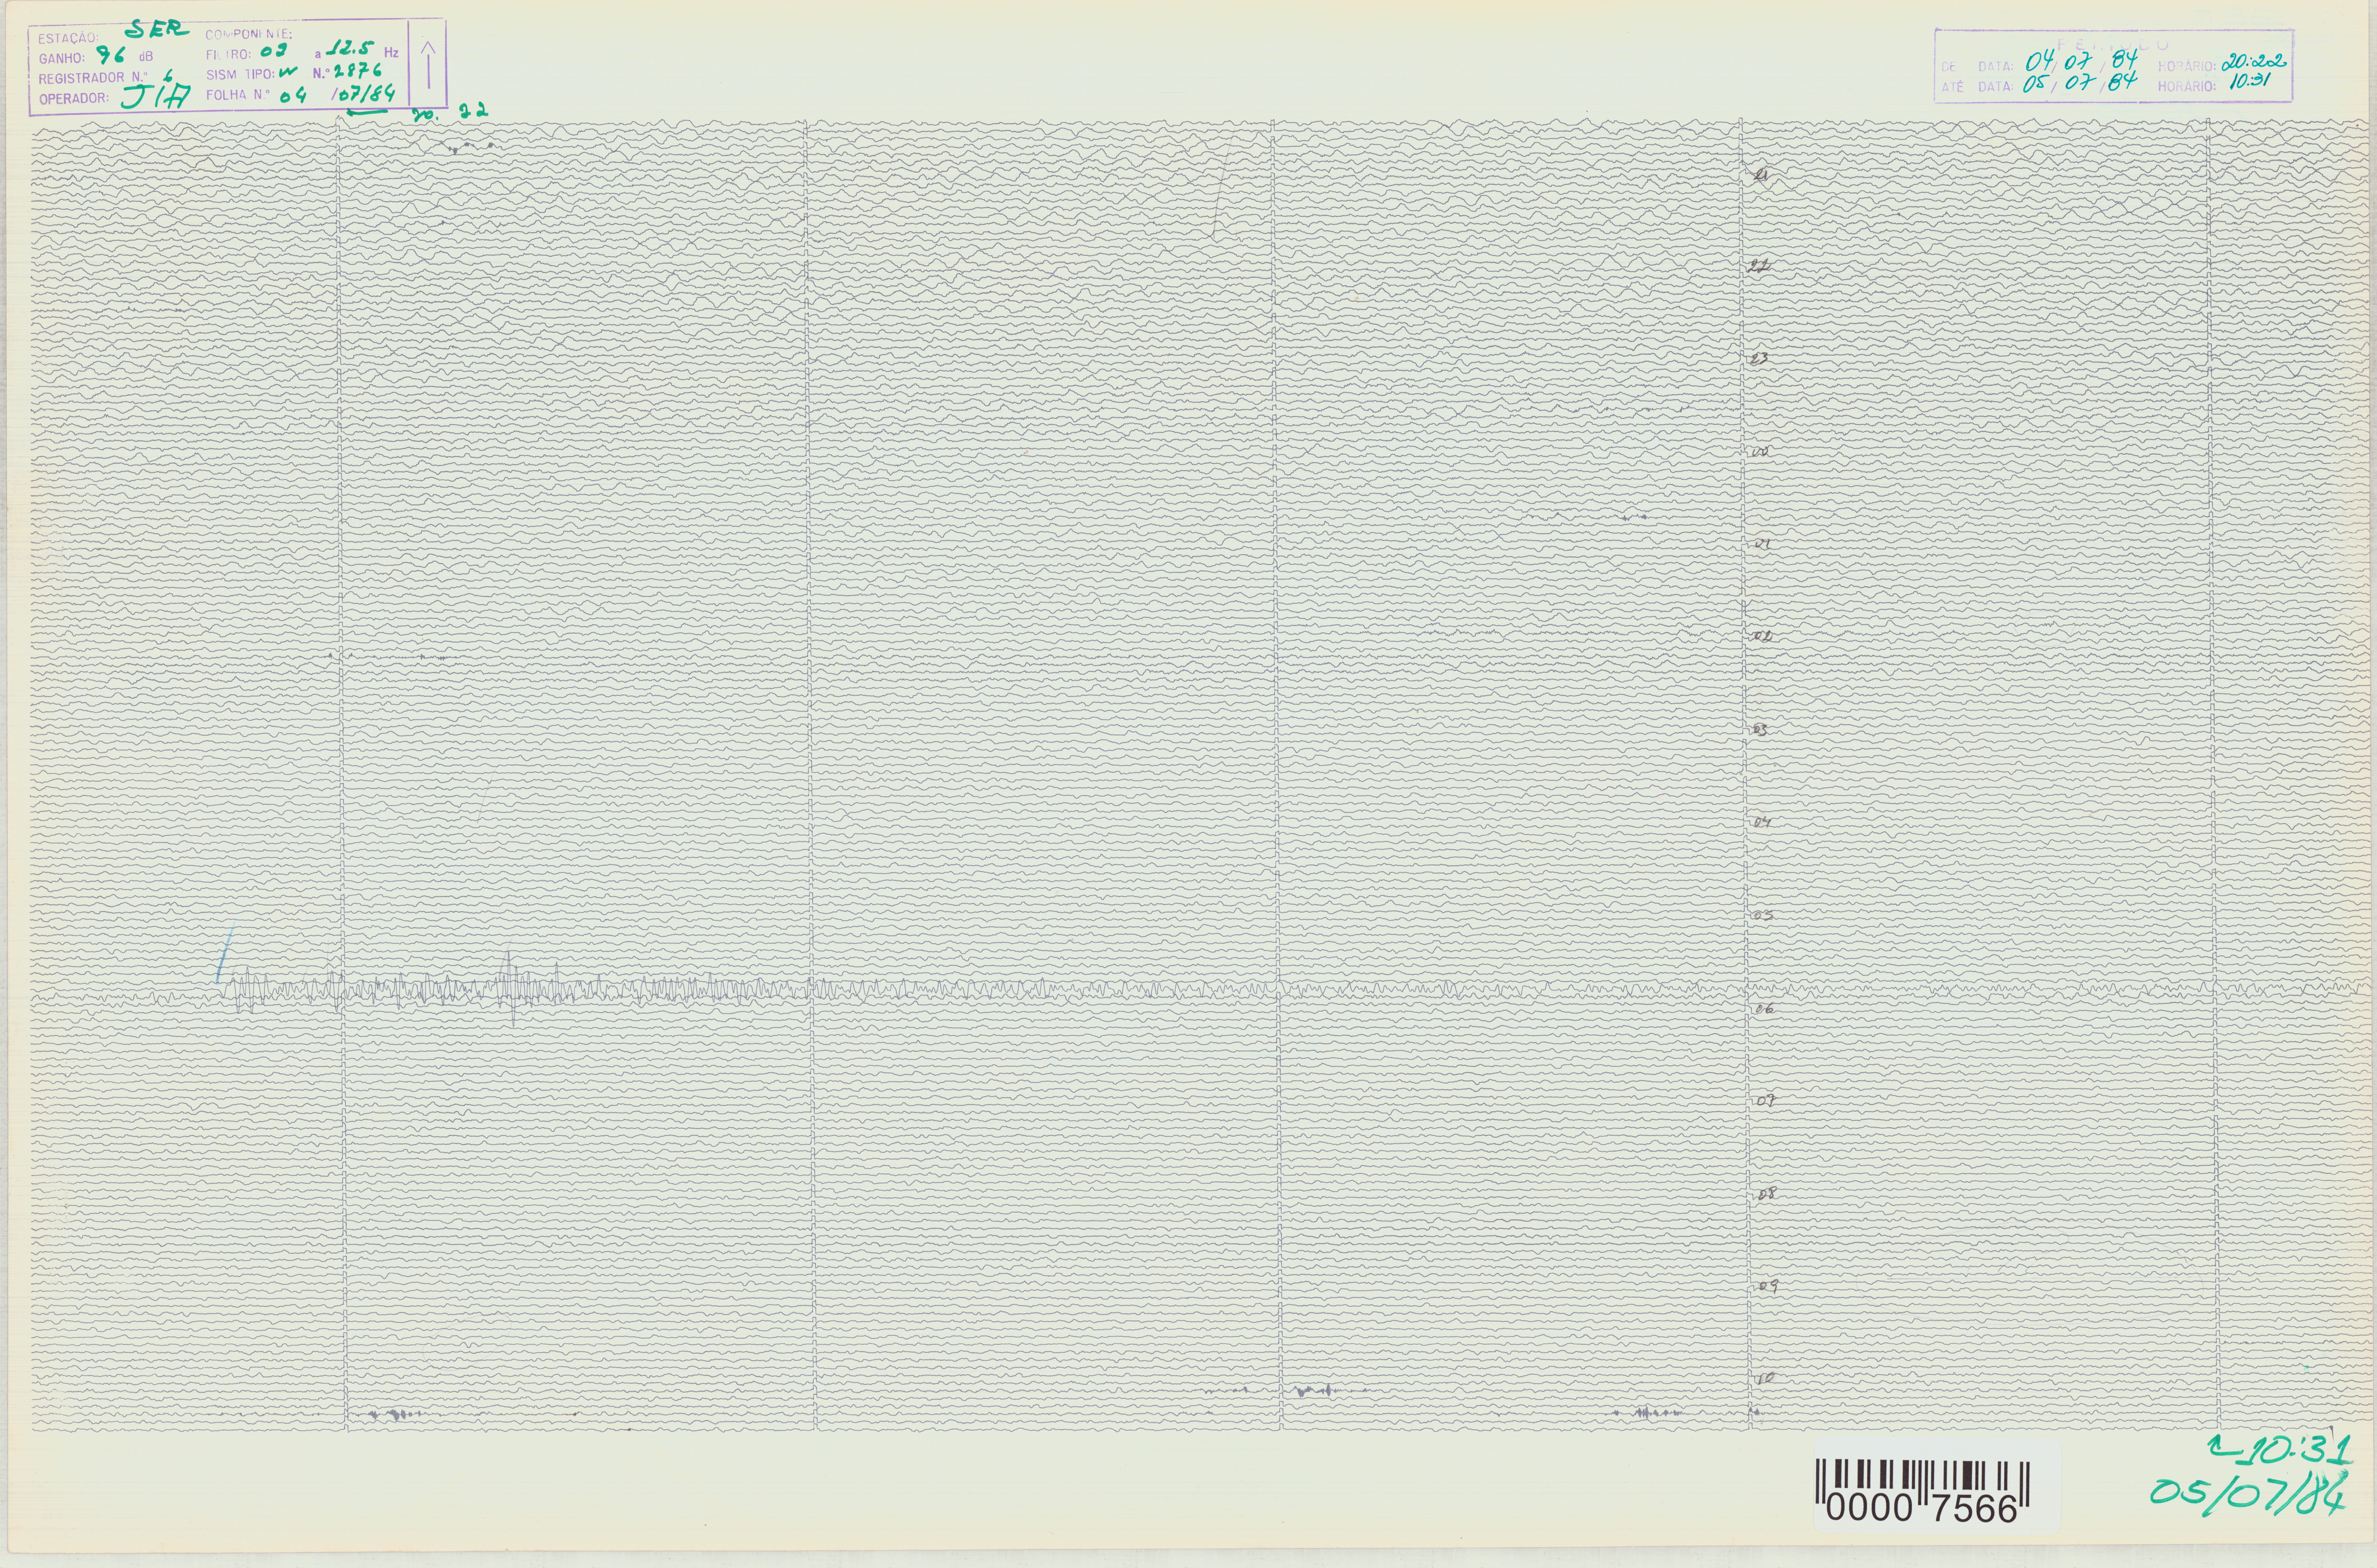Viewport: 2377px width, 1568px height.
Task: Click hour mark 06 on the trace
Action: pyautogui.click(x=1764, y=1009)
